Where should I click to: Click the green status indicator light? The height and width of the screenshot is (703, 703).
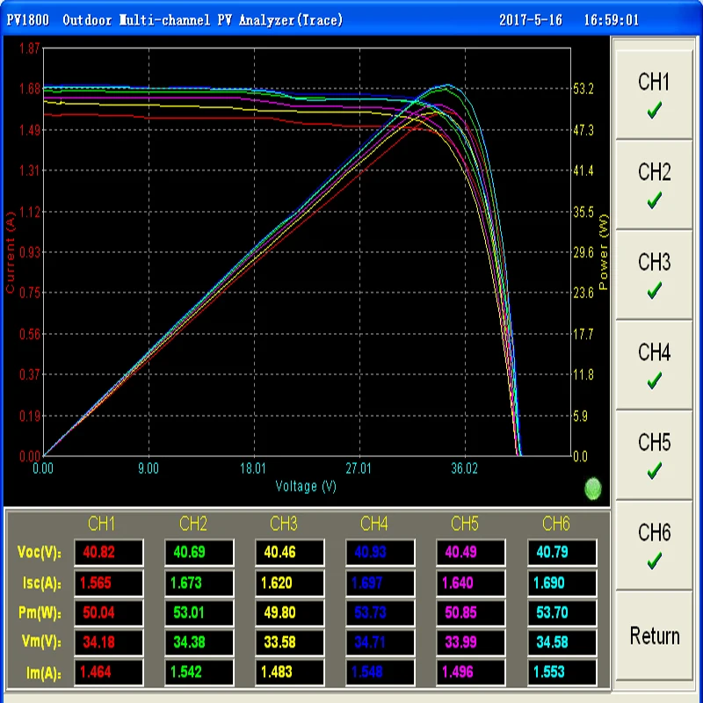coord(592,488)
